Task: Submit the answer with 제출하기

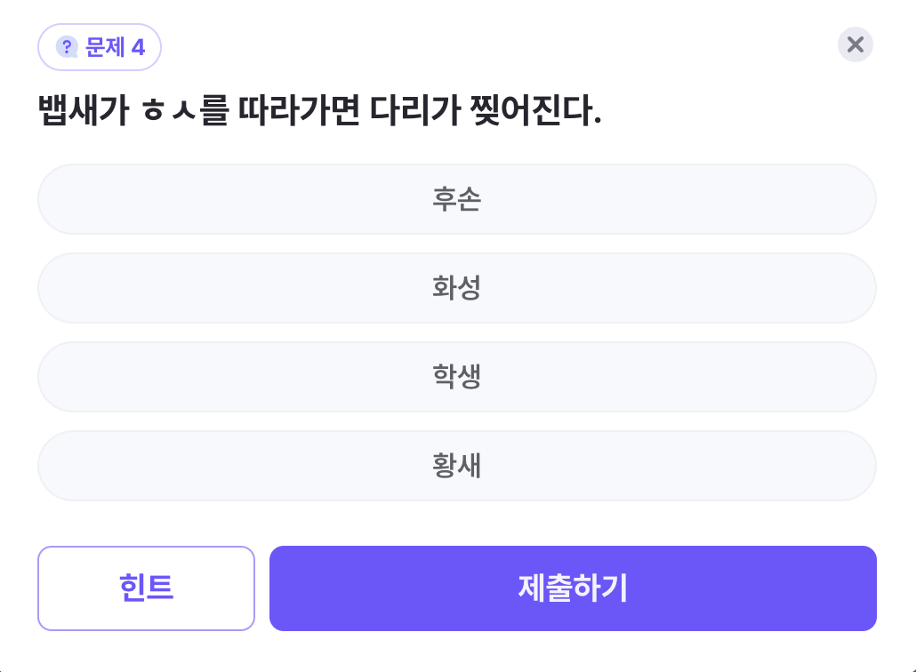Action: [x=573, y=588]
